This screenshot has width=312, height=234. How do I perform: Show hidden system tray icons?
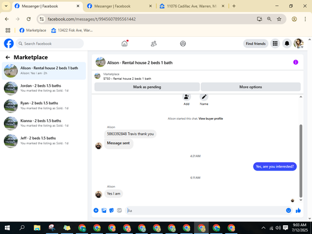click(263, 228)
